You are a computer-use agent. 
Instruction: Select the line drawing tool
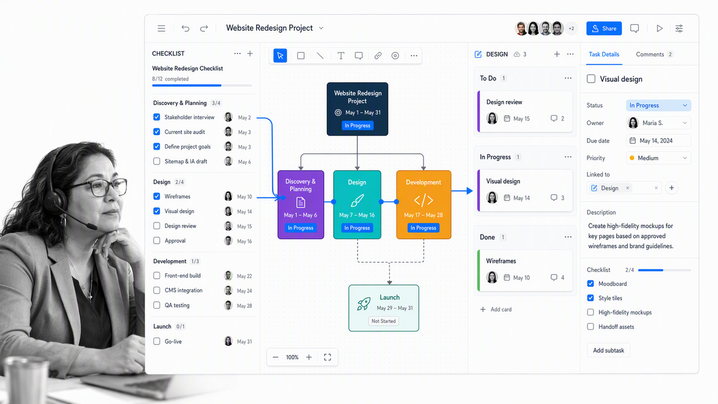[x=320, y=56]
